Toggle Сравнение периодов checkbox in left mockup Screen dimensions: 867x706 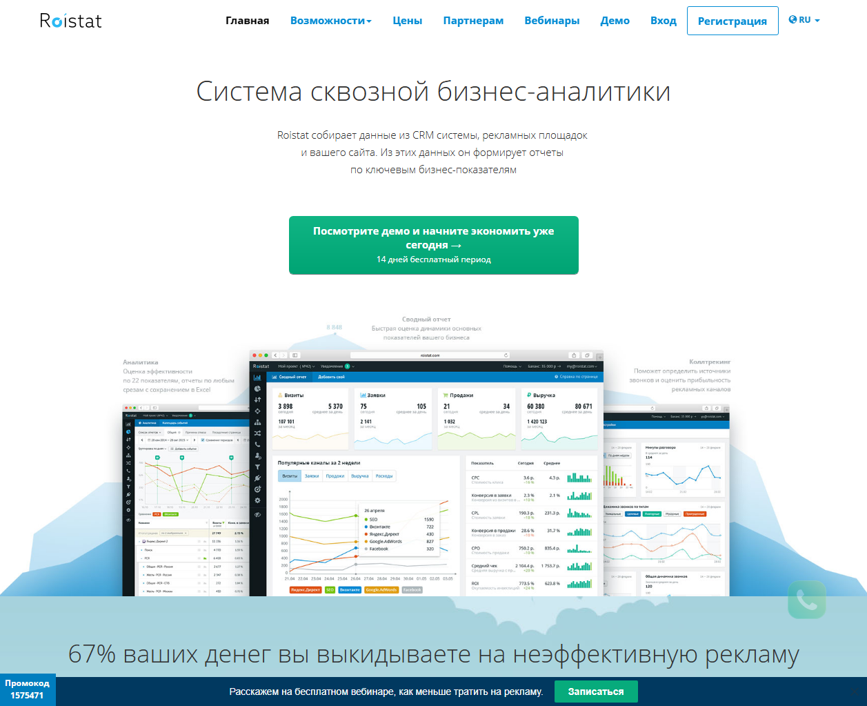tap(202, 440)
